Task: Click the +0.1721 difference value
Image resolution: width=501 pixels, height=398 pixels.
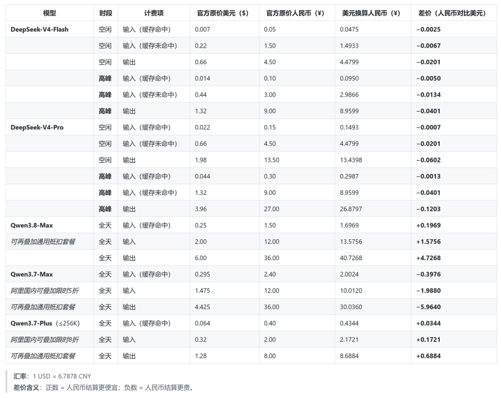Action: click(429, 340)
